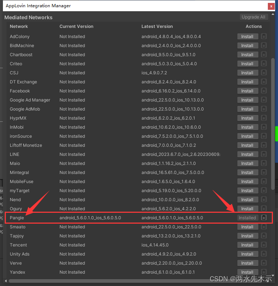This screenshot has width=278, height=286.
Task: Close the AppLovin Integration Manager window
Action: point(271,6)
